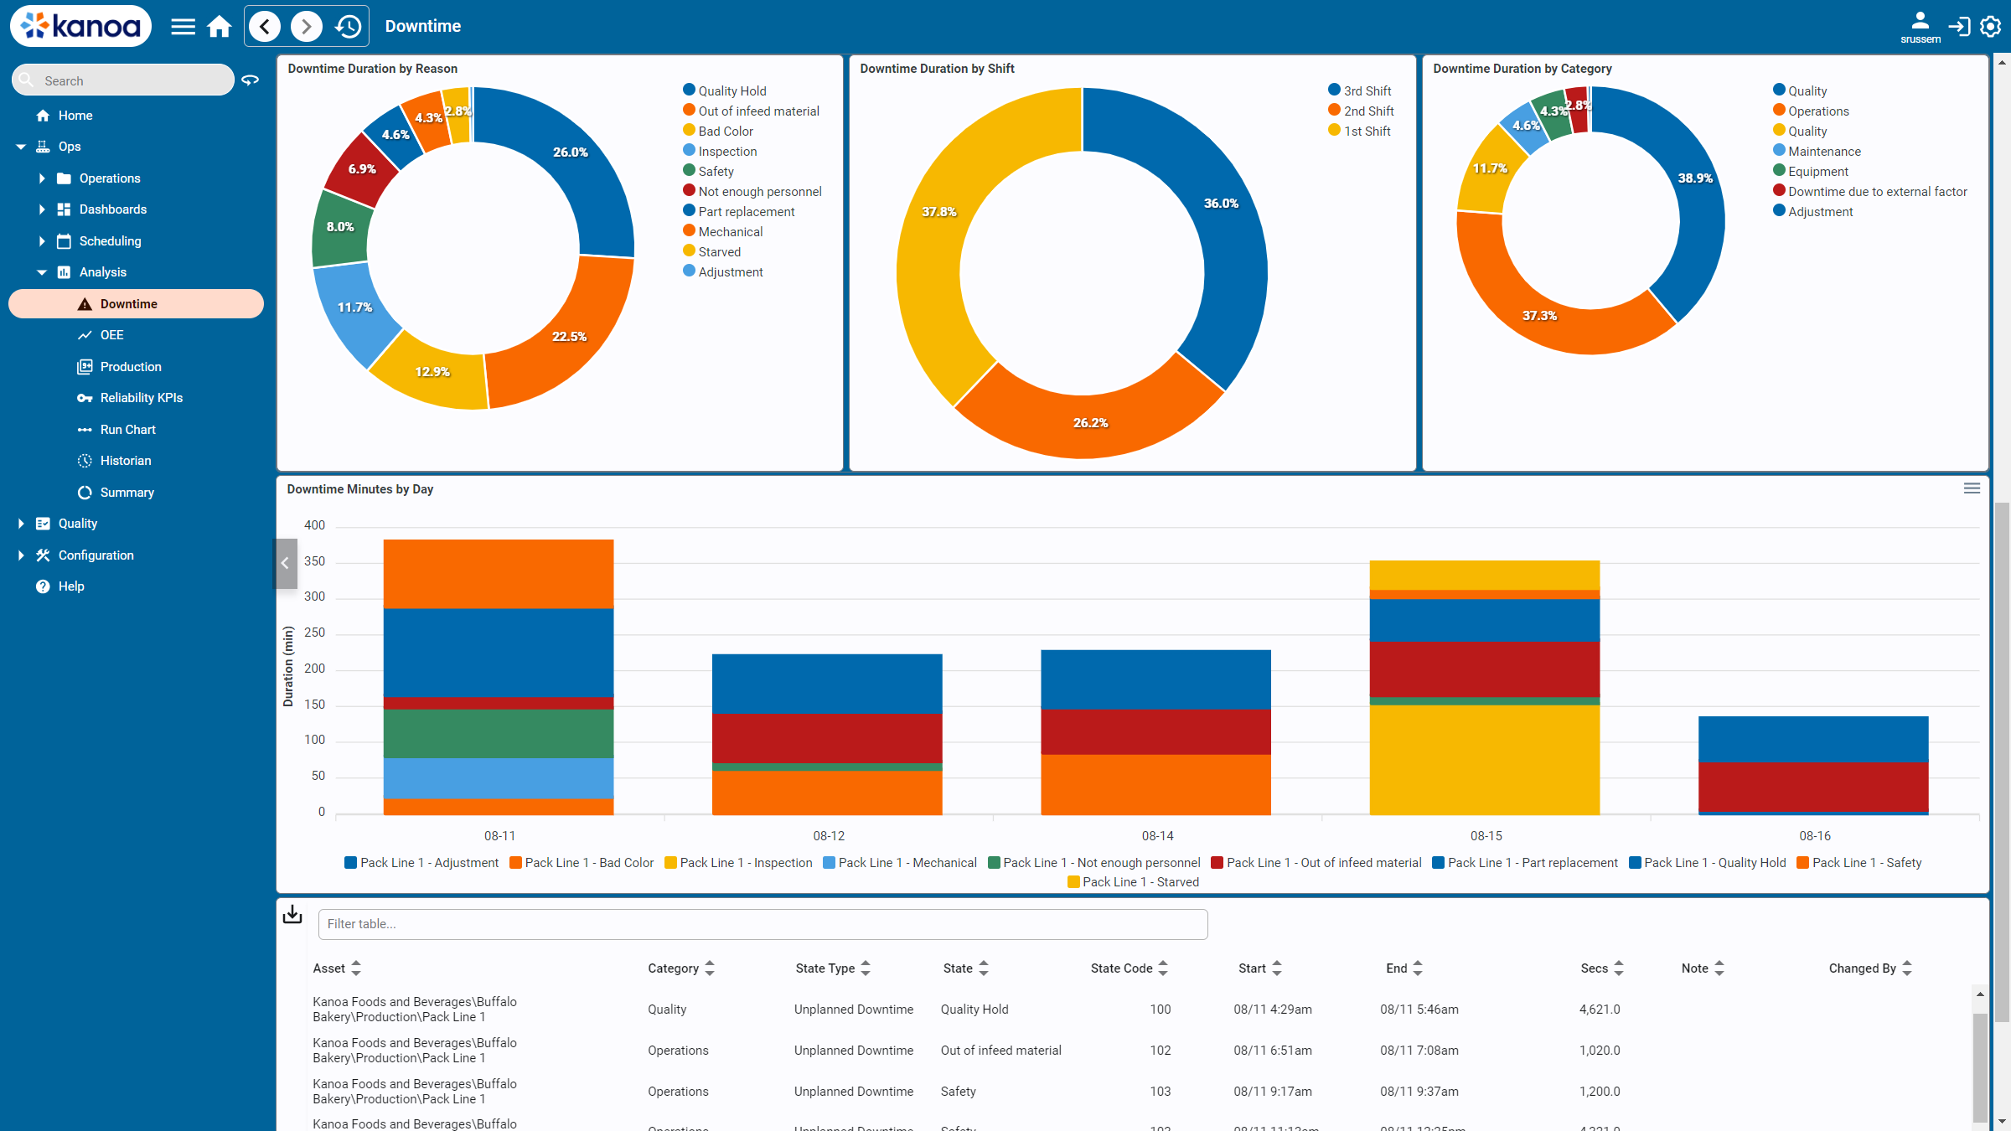Open the hamburger menu icon
Viewport: 2011px width, 1131px height.
click(x=183, y=27)
